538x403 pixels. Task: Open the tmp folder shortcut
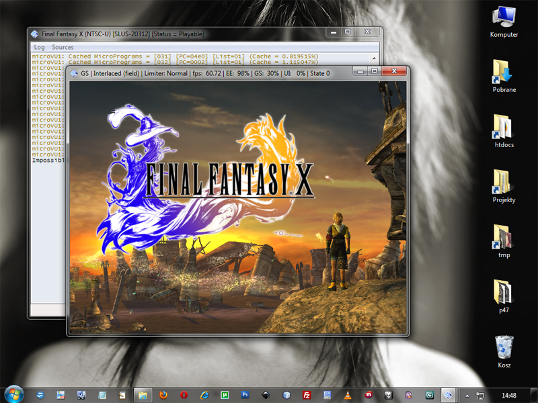pos(504,241)
